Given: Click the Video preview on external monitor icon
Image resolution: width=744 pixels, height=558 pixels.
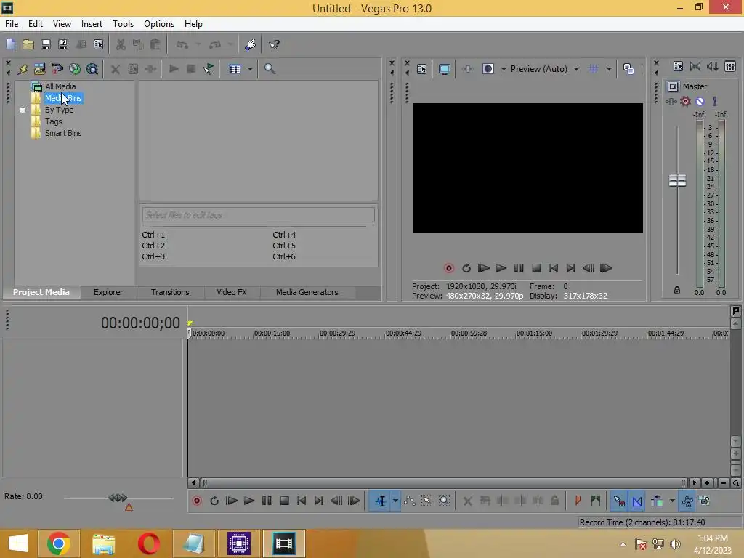Looking at the screenshot, I should [x=444, y=69].
